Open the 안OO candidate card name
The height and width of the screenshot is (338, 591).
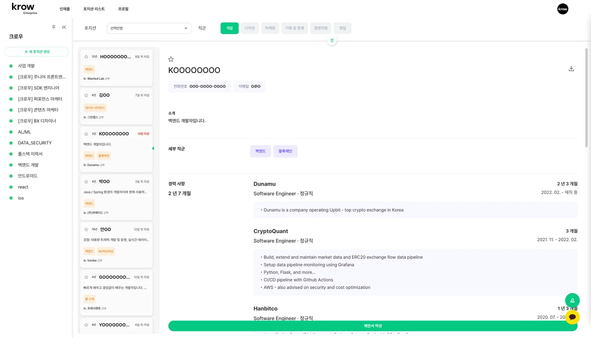tap(105, 230)
